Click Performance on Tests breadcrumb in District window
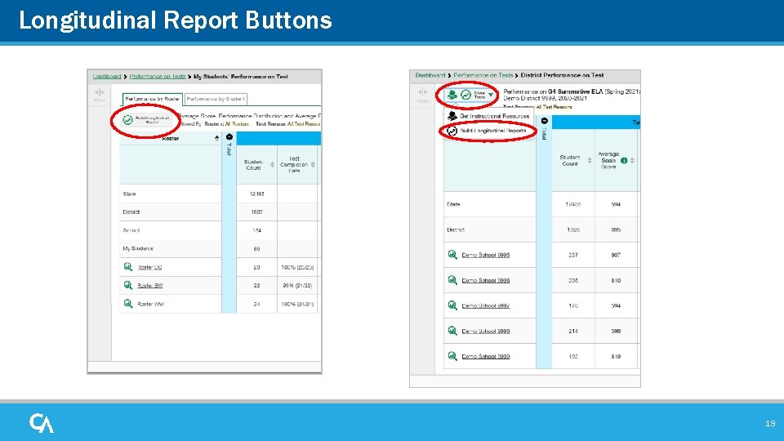784x441 pixels. point(483,75)
